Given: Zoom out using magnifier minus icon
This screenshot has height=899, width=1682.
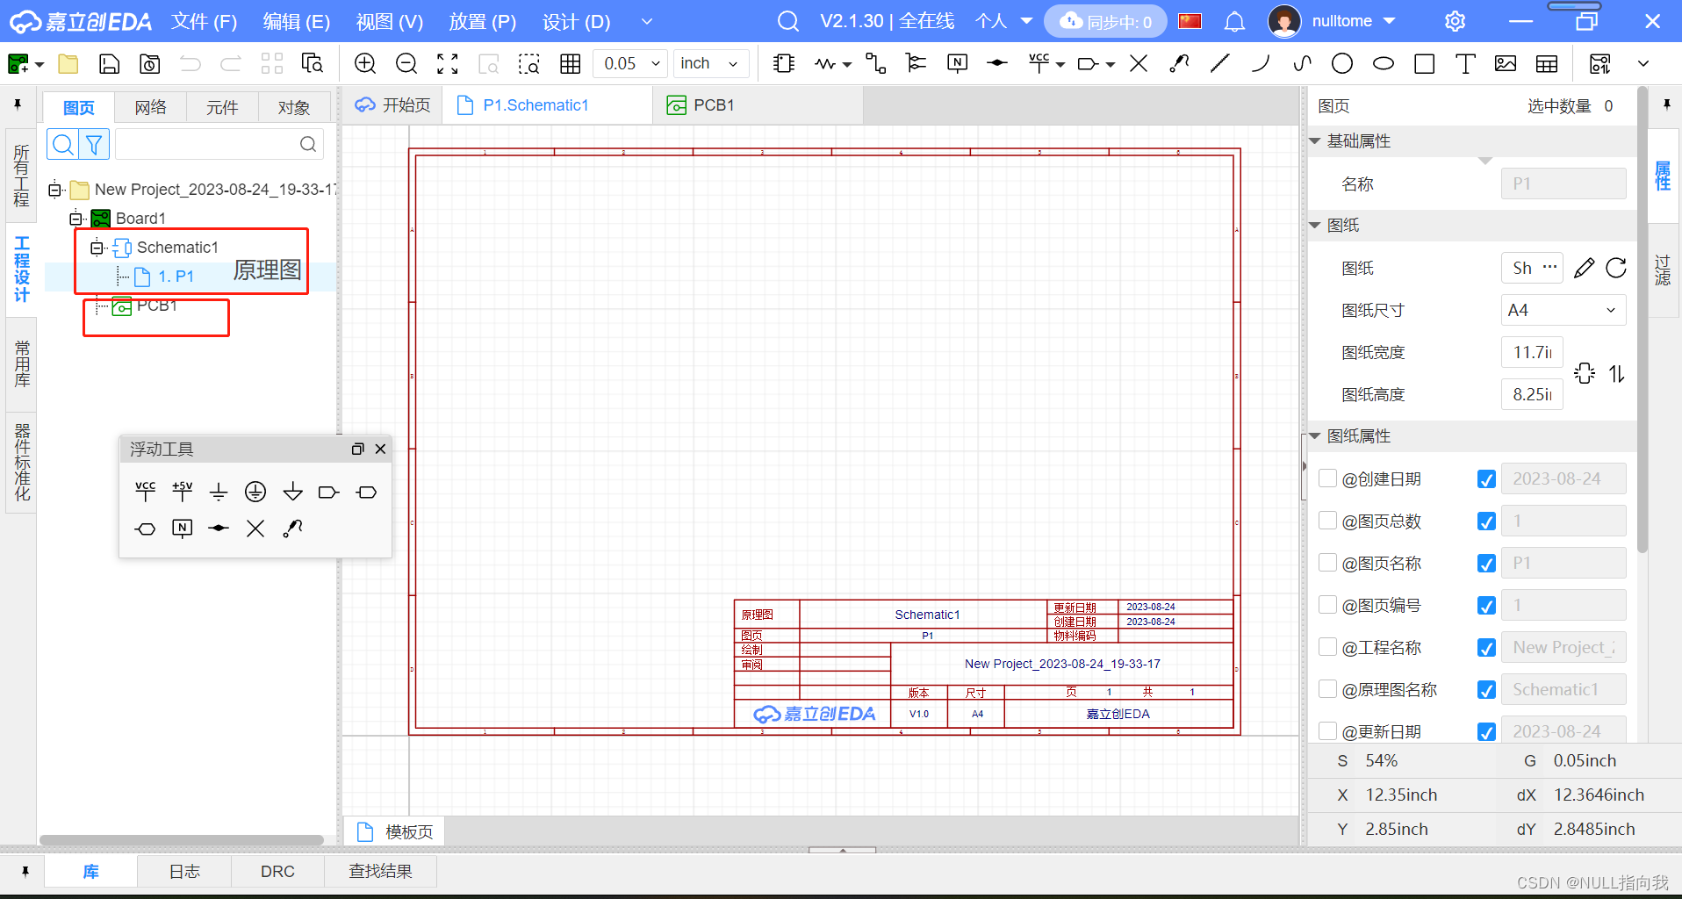Looking at the screenshot, I should pyautogui.click(x=406, y=63).
